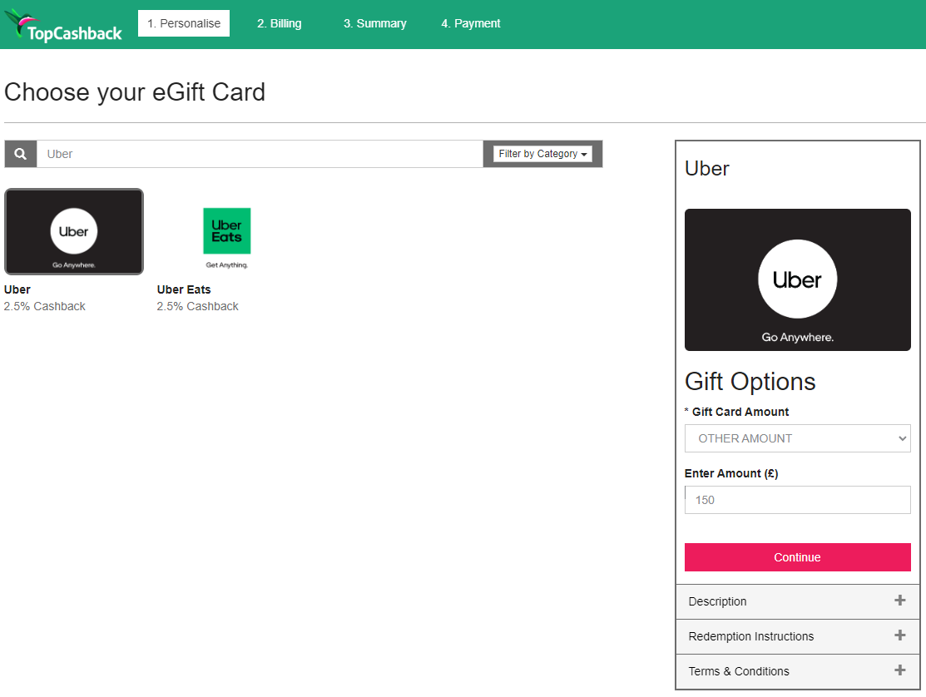
Task: Switch to the 2. Billing step
Action: click(x=280, y=23)
